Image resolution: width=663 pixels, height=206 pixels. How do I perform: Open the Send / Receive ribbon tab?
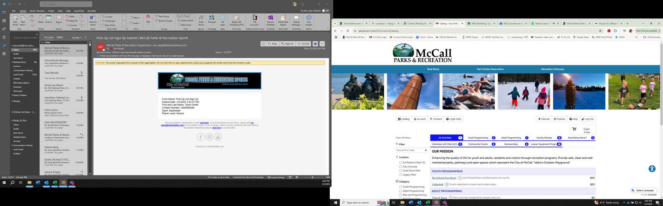37,11
